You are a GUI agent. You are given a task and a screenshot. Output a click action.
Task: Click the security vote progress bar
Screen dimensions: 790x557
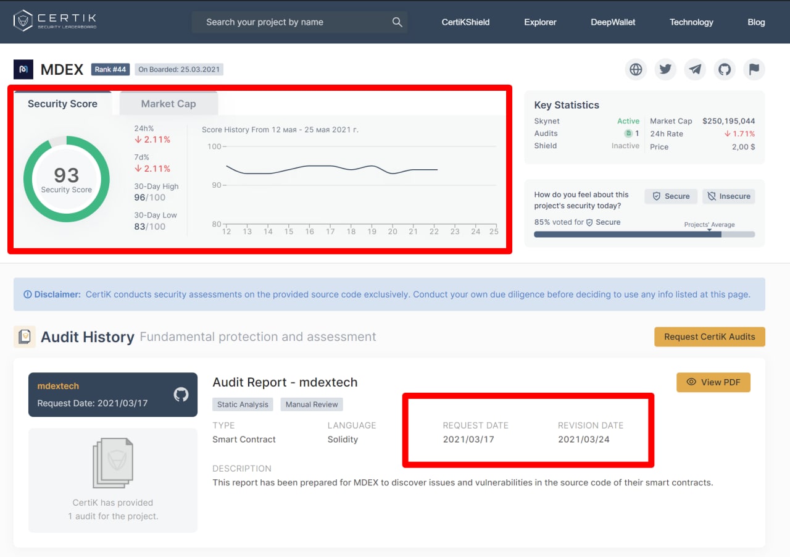tap(644, 235)
